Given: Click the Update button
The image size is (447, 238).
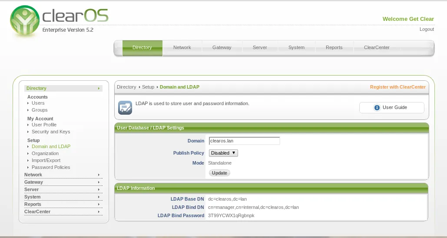Looking at the screenshot, I should 219,173.
